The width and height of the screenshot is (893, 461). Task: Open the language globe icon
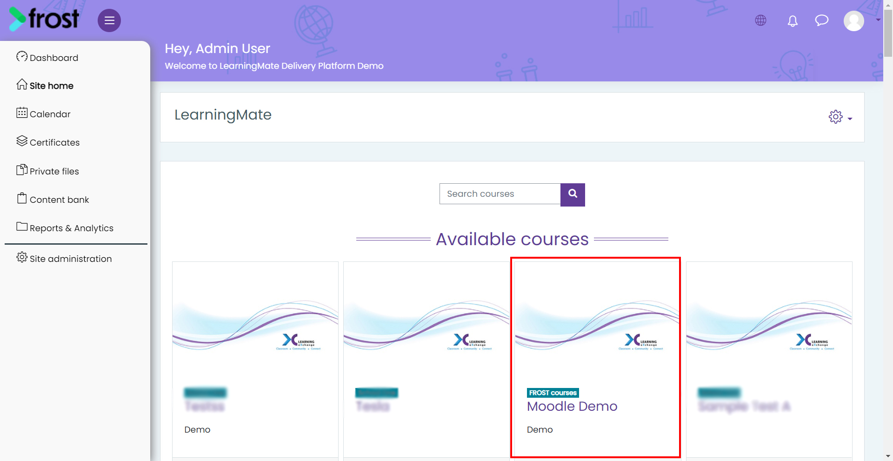click(760, 20)
